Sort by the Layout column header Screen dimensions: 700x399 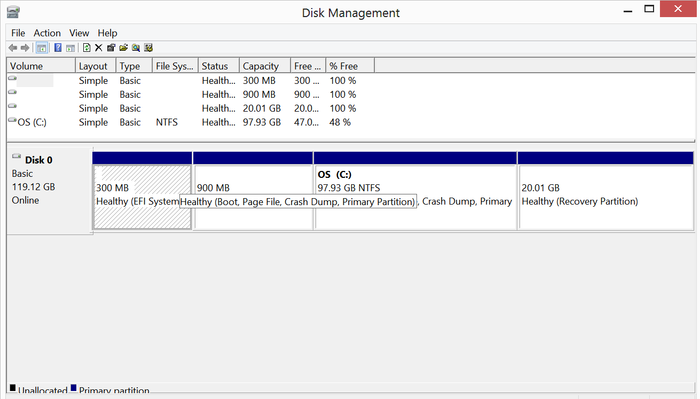pos(96,66)
